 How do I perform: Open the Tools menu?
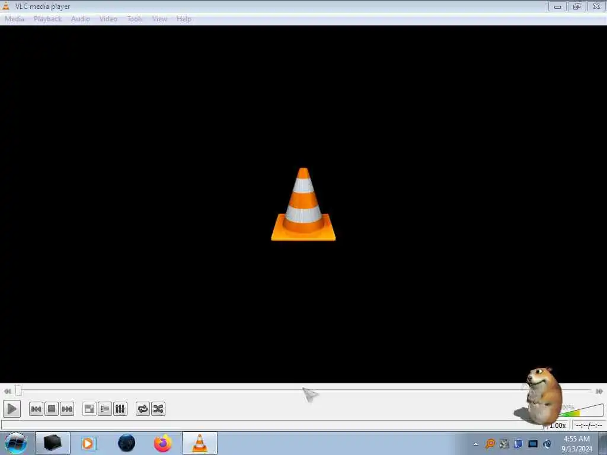click(x=135, y=19)
